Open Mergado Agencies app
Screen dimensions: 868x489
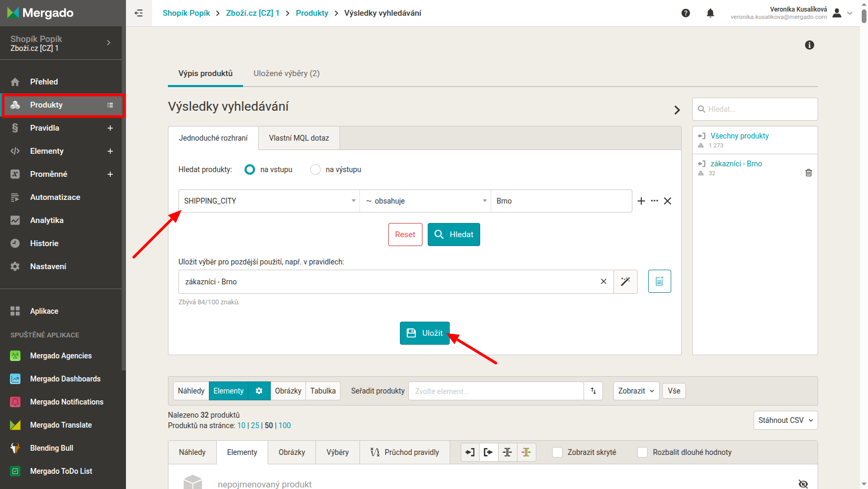click(61, 356)
